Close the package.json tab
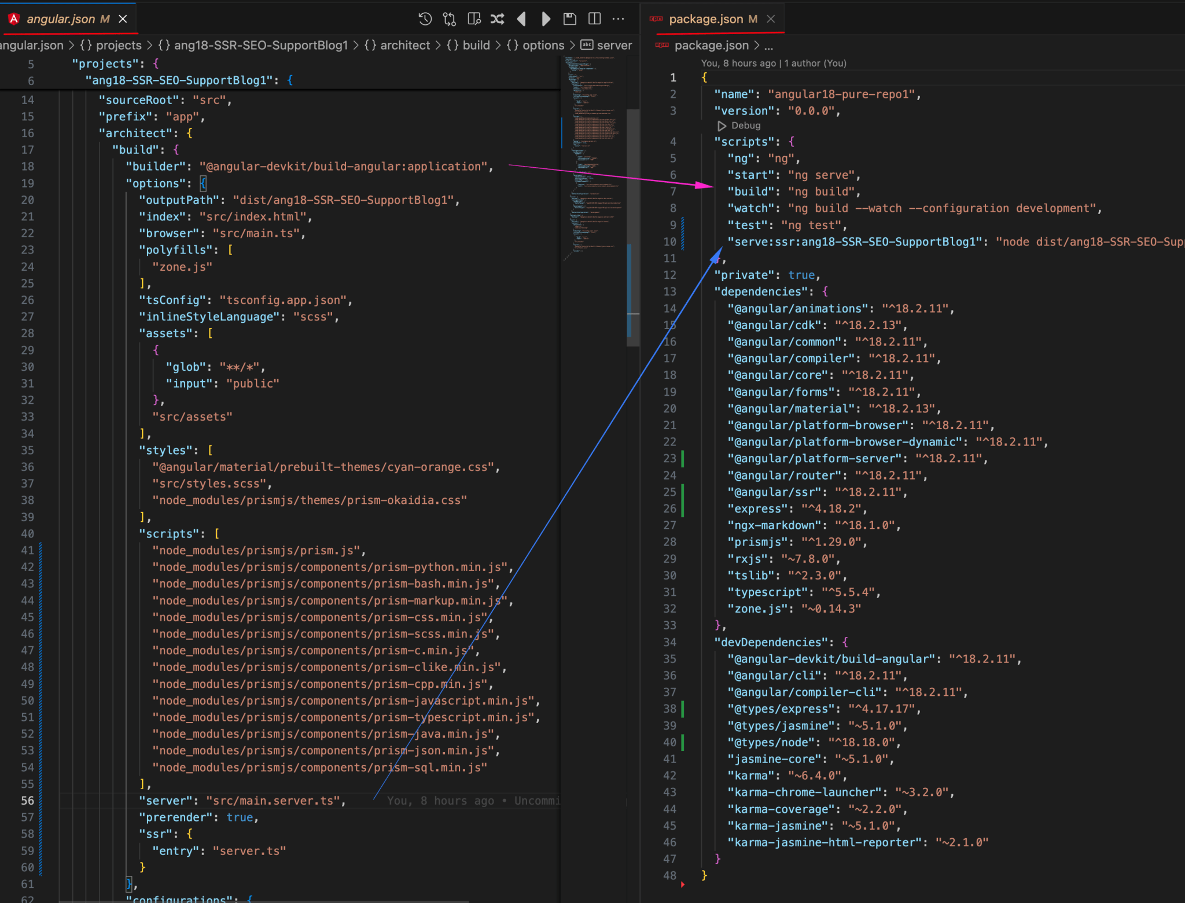The height and width of the screenshot is (903, 1185). pyautogui.click(x=771, y=19)
